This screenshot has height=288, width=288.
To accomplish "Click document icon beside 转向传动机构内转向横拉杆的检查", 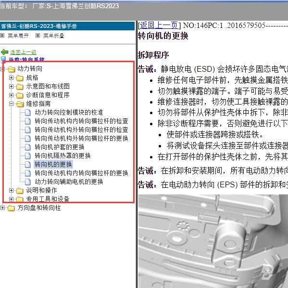I will (28, 121).
